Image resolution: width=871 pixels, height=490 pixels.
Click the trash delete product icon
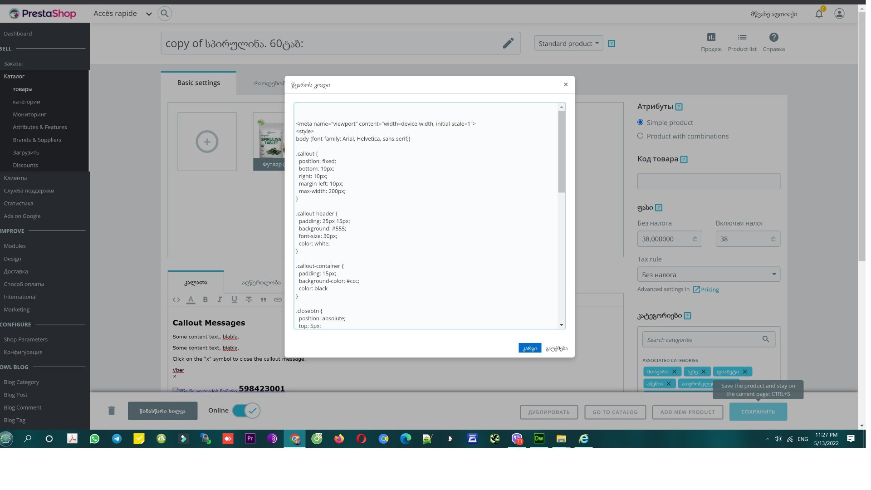(112, 411)
